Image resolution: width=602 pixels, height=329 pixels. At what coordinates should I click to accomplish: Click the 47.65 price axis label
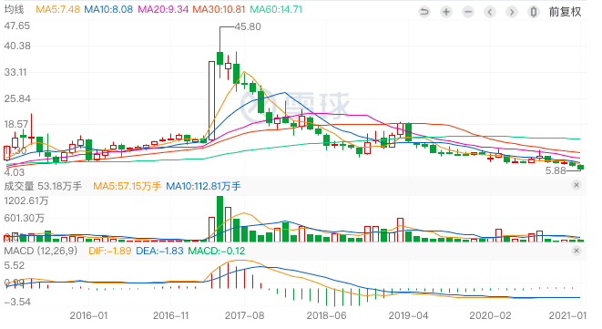(17, 26)
